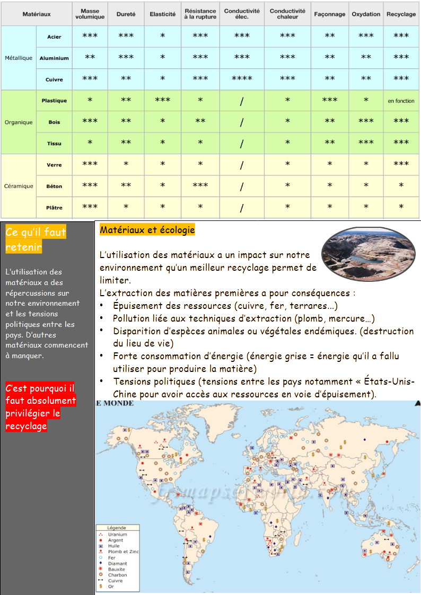Click the Matériaux et écologie heading

click(147, 230)
